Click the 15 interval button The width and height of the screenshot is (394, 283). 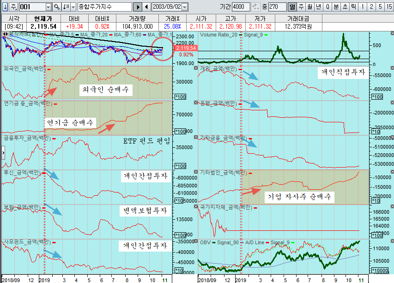(x=388, y=7)
